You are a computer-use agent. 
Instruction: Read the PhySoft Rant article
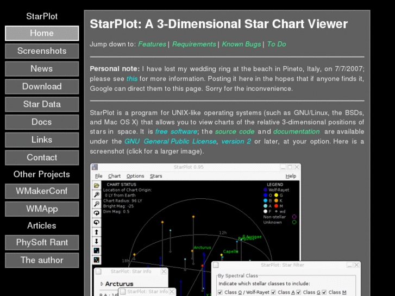(x=42, y=242)
